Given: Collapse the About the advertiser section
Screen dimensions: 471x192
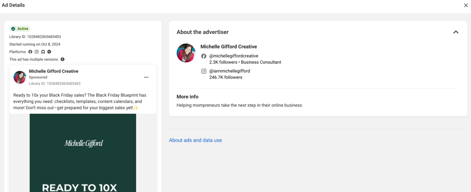Looking at the screenshot, I should (x=456, y=32).
